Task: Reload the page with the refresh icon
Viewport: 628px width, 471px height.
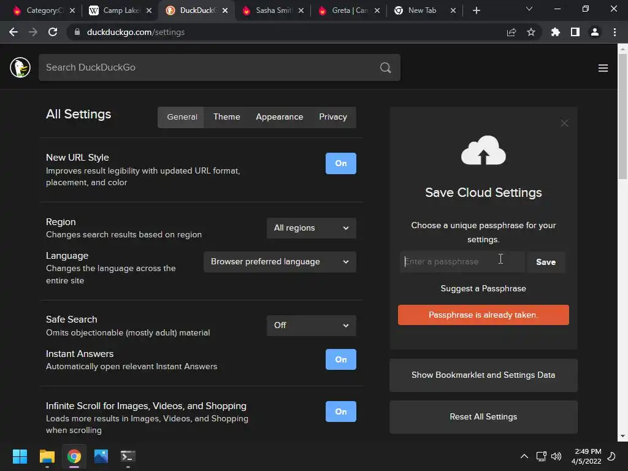Action: click(x=53, y=32)
